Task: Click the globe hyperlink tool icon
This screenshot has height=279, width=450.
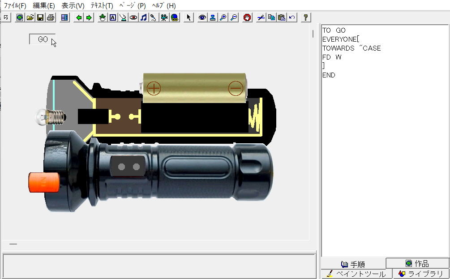Action: 175,17
